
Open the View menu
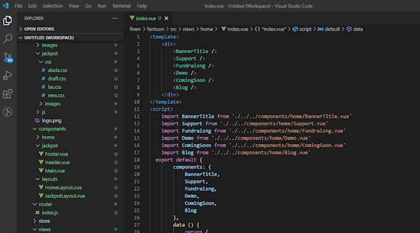pos(73,6)
